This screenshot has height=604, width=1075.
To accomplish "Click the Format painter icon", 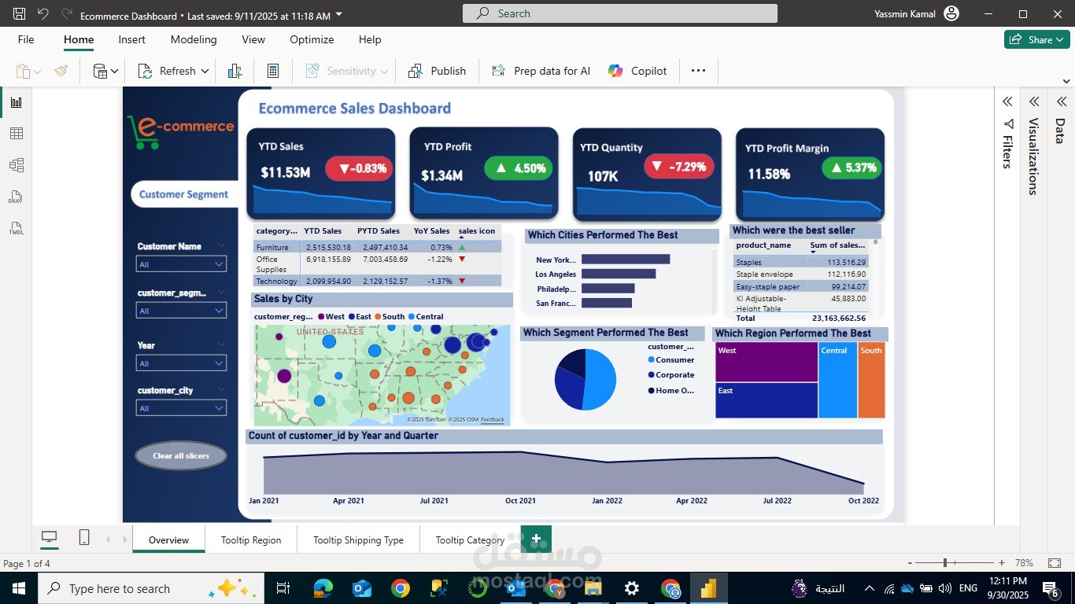I will (61, 71).
